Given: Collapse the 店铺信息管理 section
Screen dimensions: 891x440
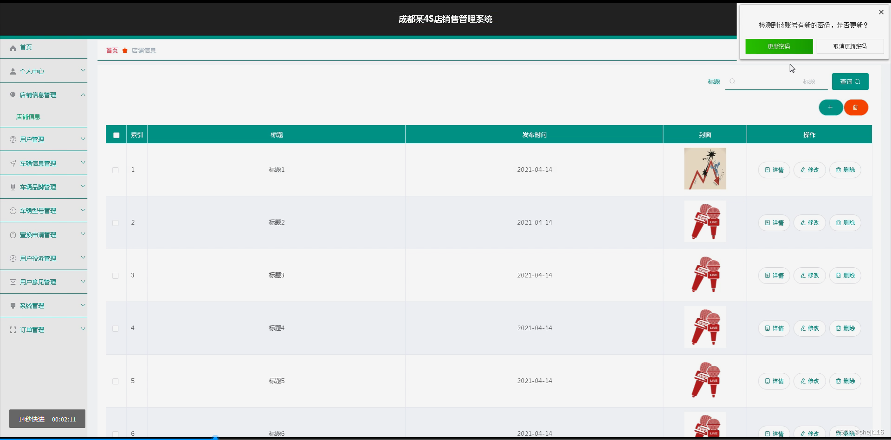Looking at the screenshot, I should (83, 94).
